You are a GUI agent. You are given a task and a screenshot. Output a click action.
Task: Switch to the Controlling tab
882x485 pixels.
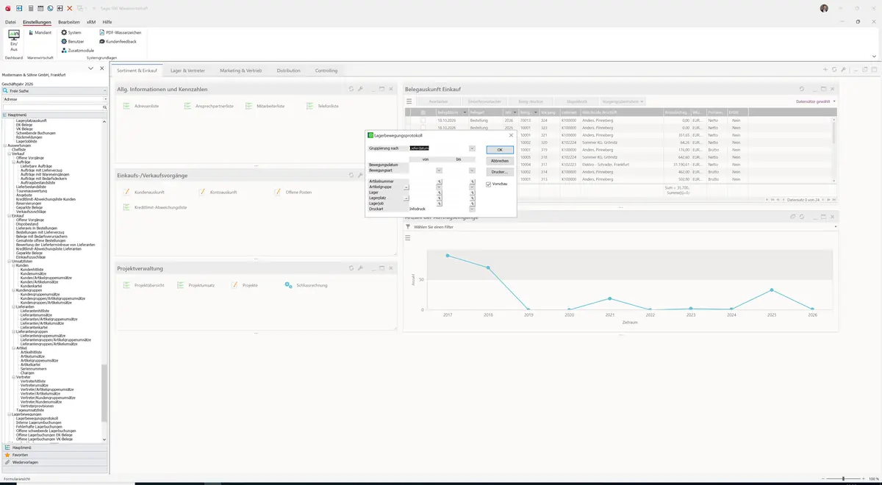tap(326, 71)
